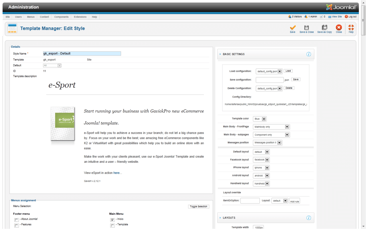This screenshot has height=229, width=366.
Task: Check the About Joomla! menu checkbox
Action: 16,220
